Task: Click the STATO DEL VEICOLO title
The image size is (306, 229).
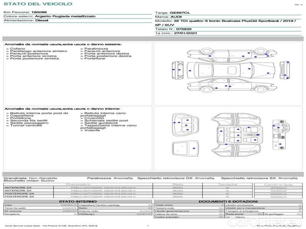Action: 38,4
